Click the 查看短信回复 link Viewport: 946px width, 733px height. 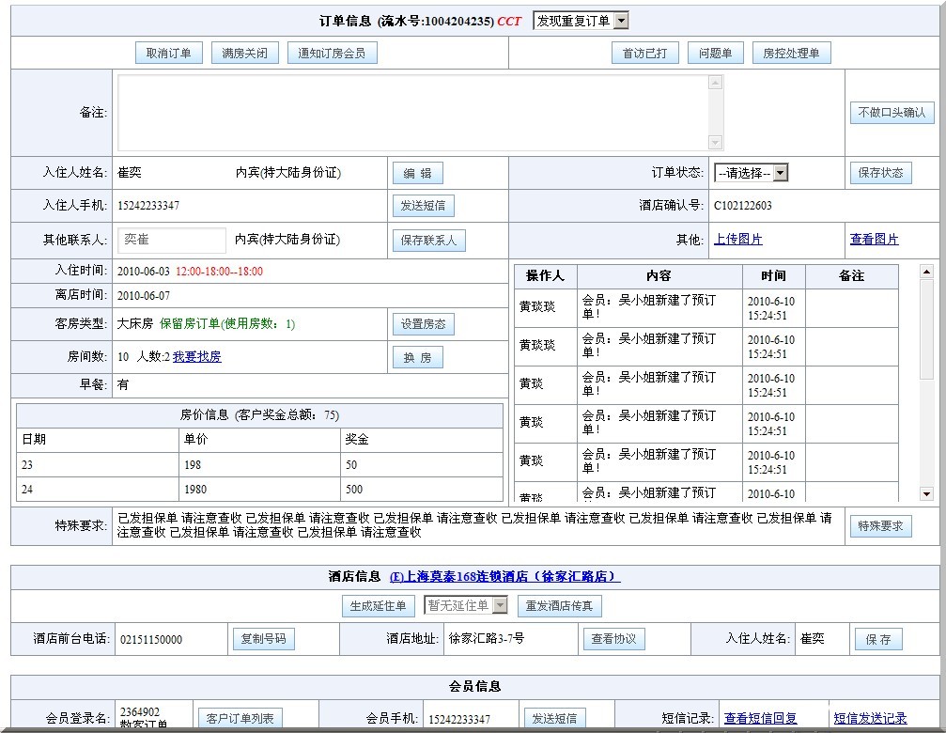coord(760,718)
